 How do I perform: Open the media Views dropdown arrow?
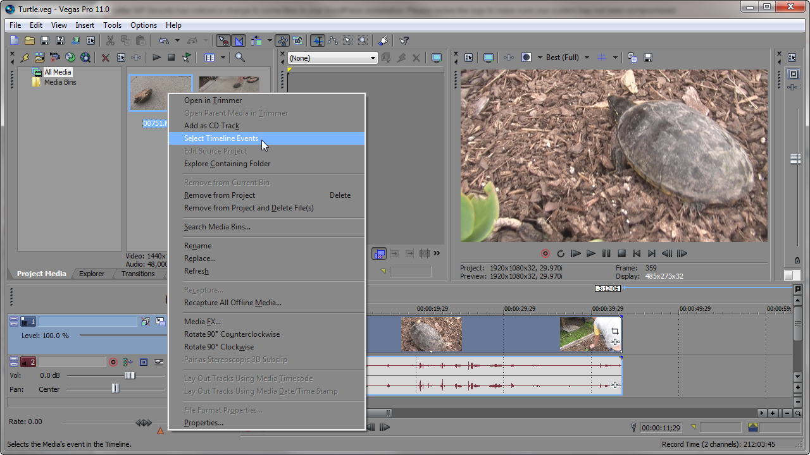(223, 58)
